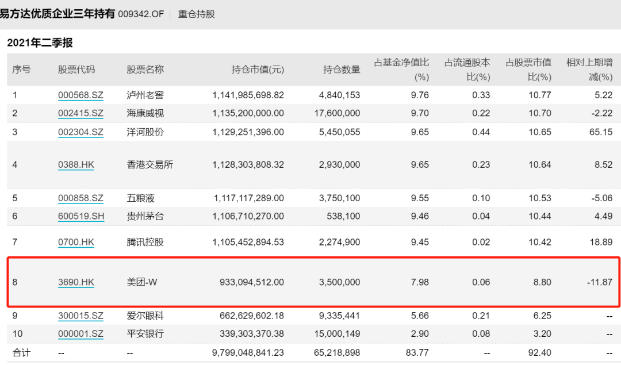Click stock name 腾讯控股
Image resolution: width=621 pixels, height=365 pixels.
click(x=145, y=242)
